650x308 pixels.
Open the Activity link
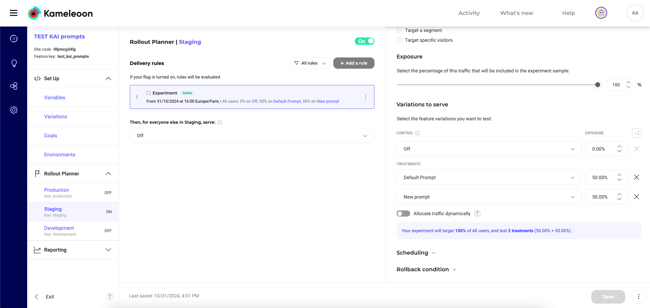tap(469, 13)
